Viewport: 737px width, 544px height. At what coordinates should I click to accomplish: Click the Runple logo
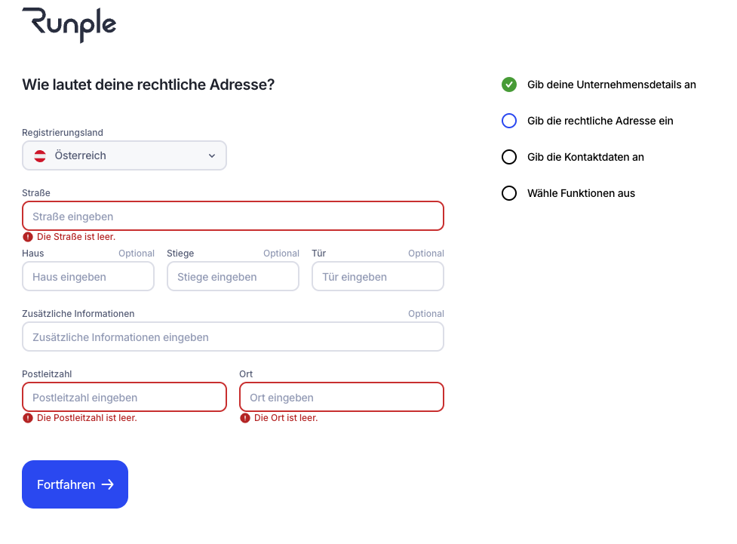(69, 23)
